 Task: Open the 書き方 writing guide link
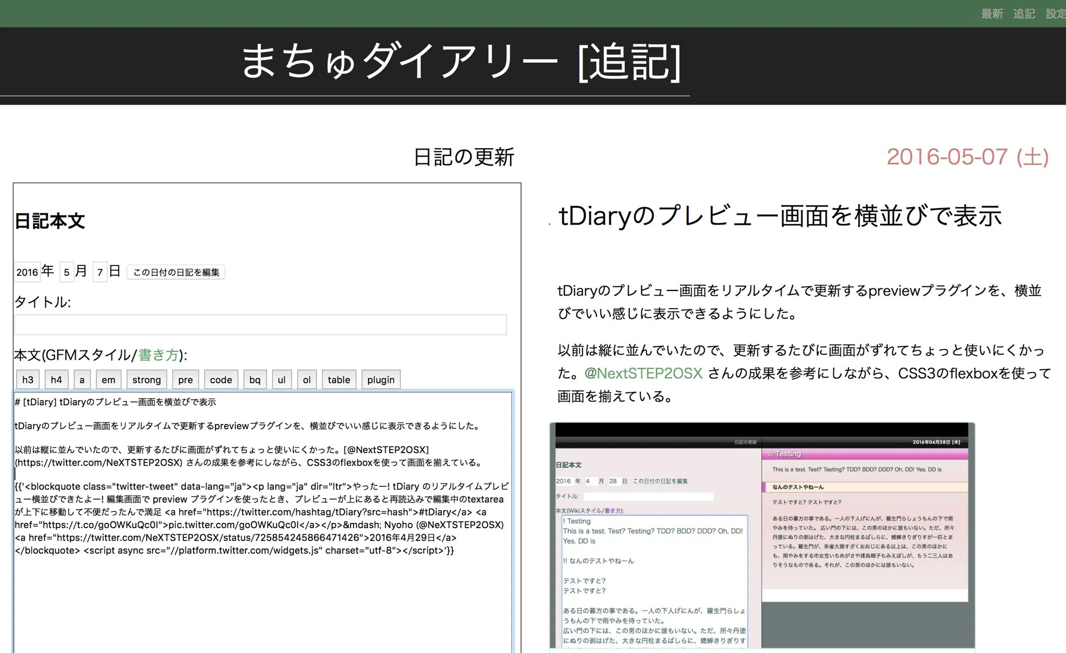click(x=158, y=355)
